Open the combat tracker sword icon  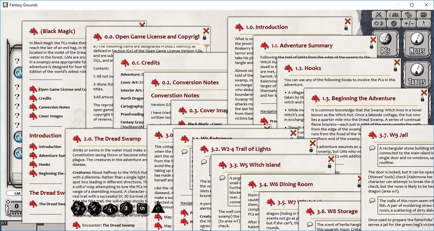(x=379, y=15)
